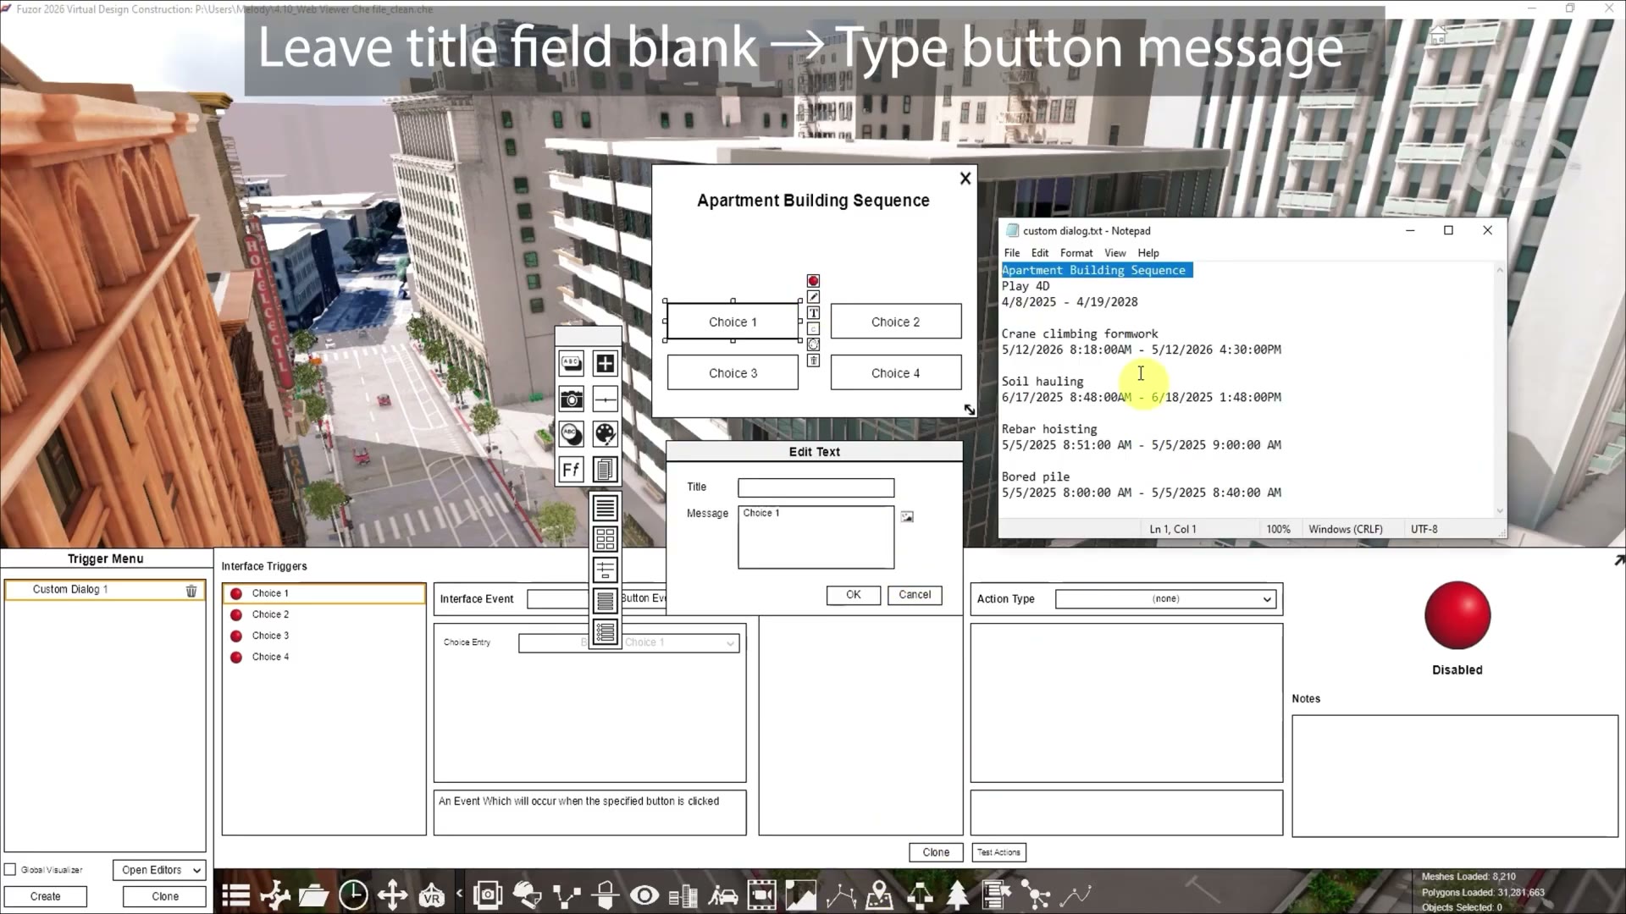Close the Apartment Building Sequence dialog

click(965, 179)
